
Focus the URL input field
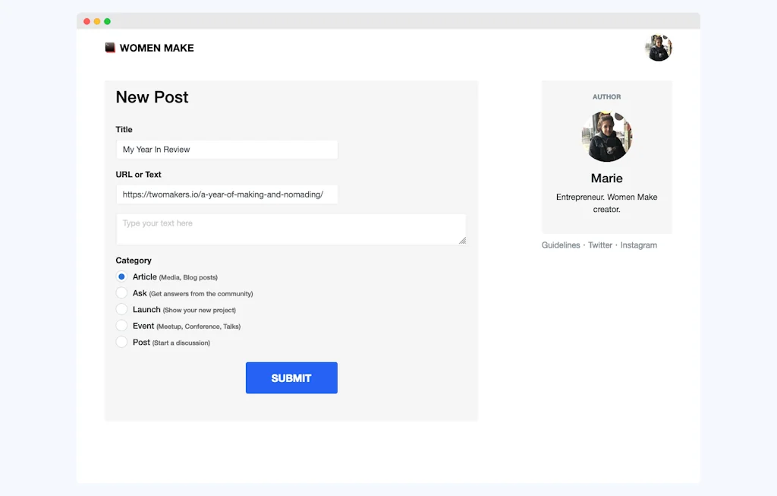(x=226, y=194)
